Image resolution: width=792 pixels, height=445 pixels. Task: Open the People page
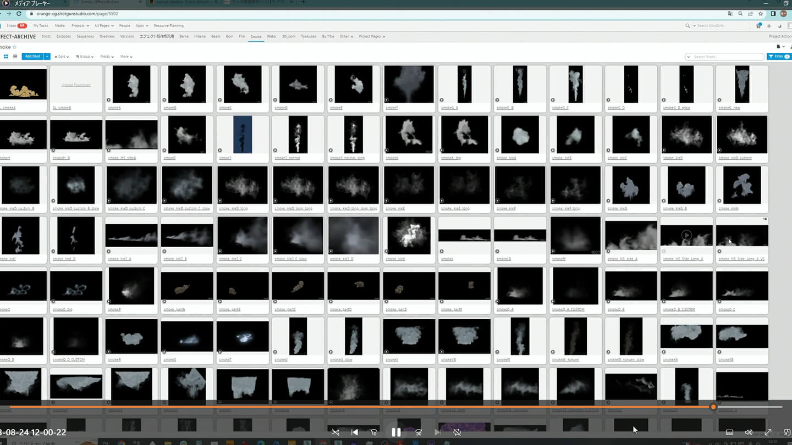point(125,26)
